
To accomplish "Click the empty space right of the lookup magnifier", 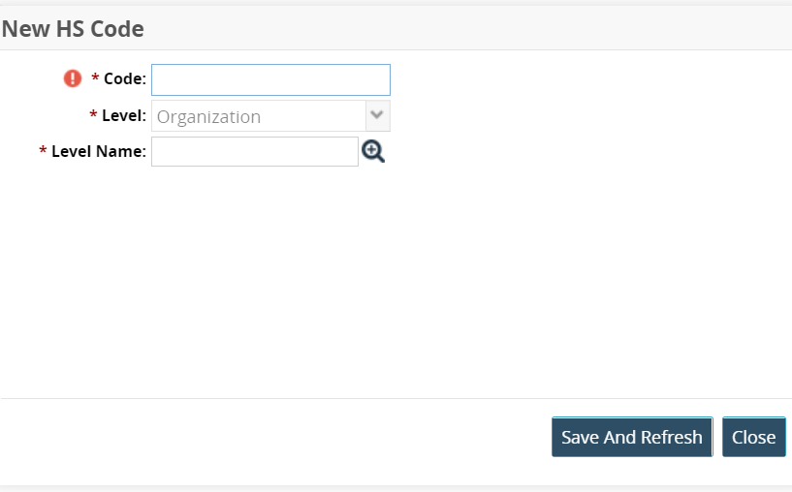I will (x=582, y=151).
